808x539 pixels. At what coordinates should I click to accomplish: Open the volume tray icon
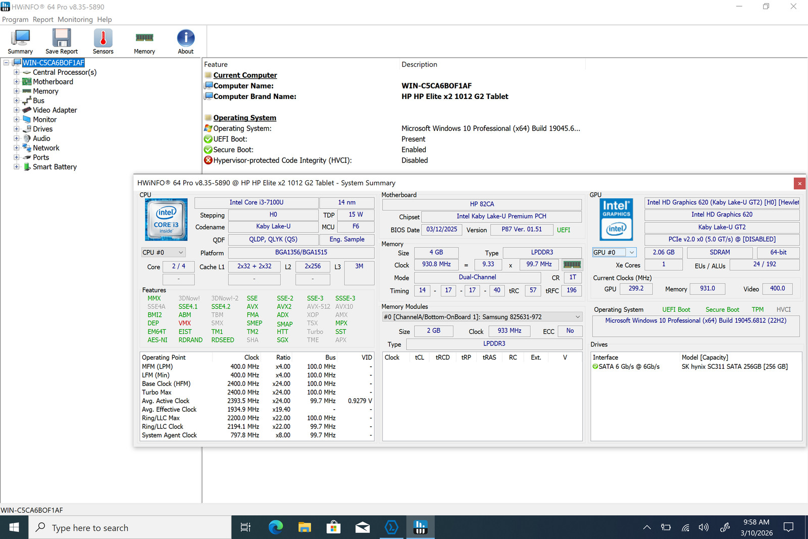703,527
